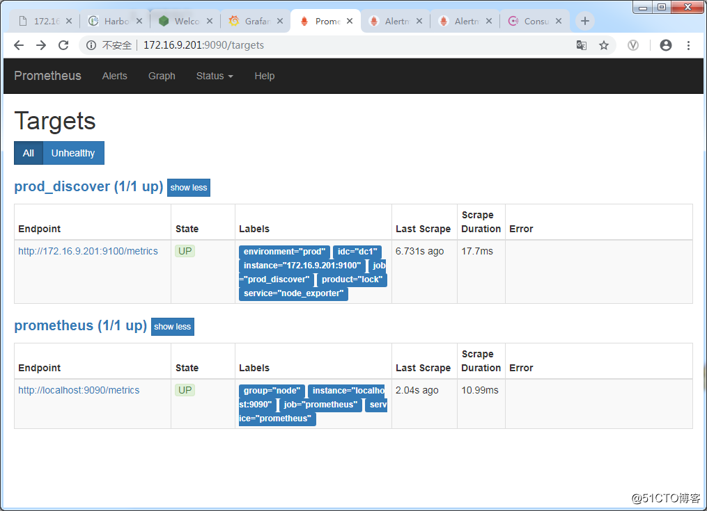Image resolution: width=707 pixels, height=511 pixels.
Task: Click the 6.731s ago last scrape value
Action: coord(419,251)
